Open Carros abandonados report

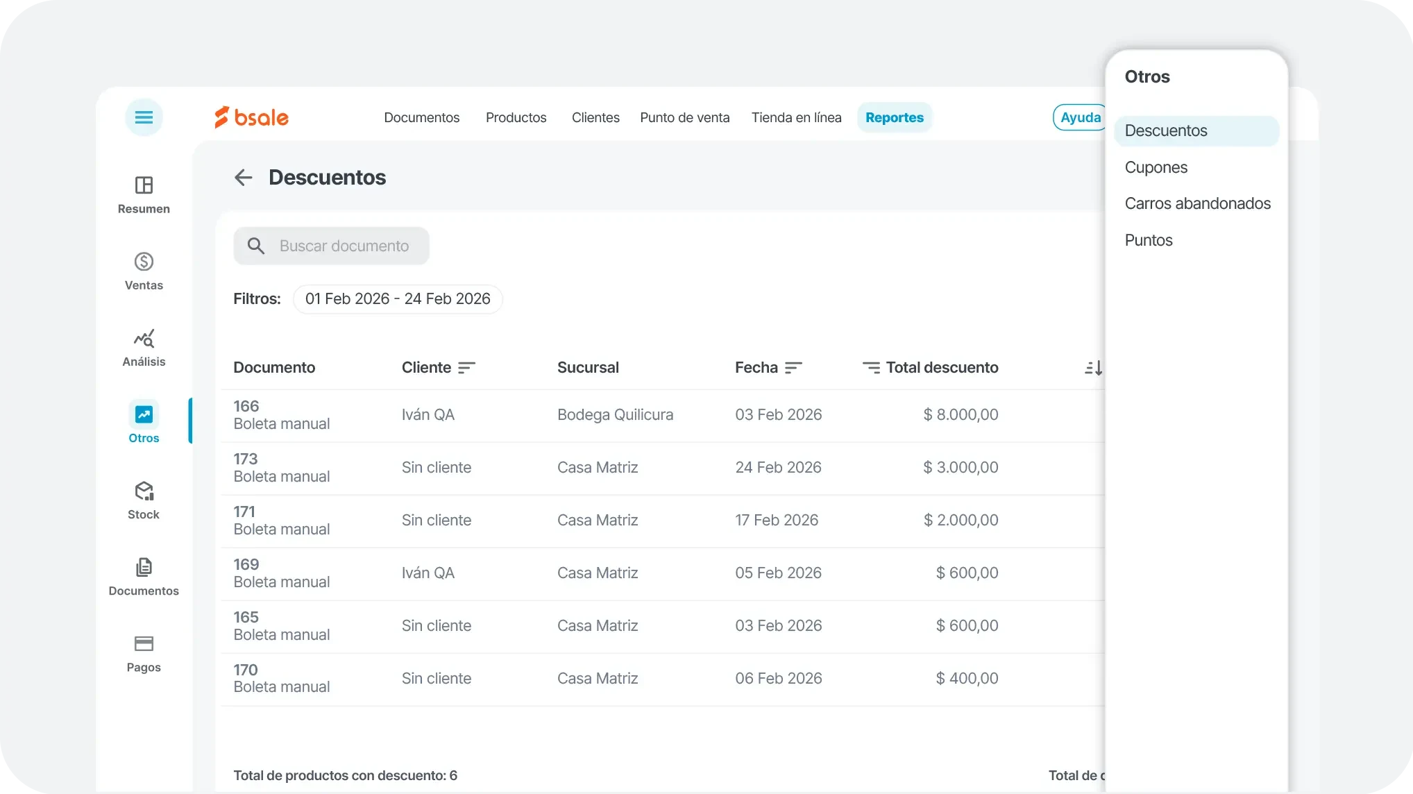click(1197, 203)
